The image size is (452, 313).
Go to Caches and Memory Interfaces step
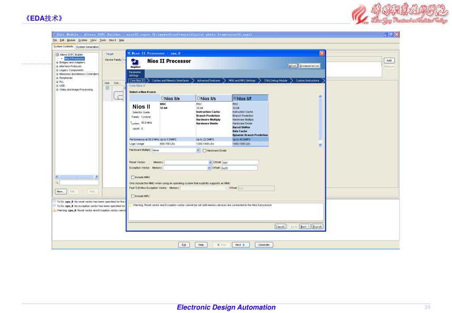click(171, 81)
